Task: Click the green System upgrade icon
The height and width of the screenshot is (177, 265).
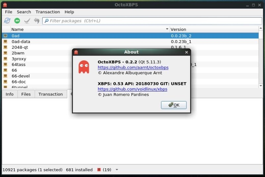Action: coord(17,21)
